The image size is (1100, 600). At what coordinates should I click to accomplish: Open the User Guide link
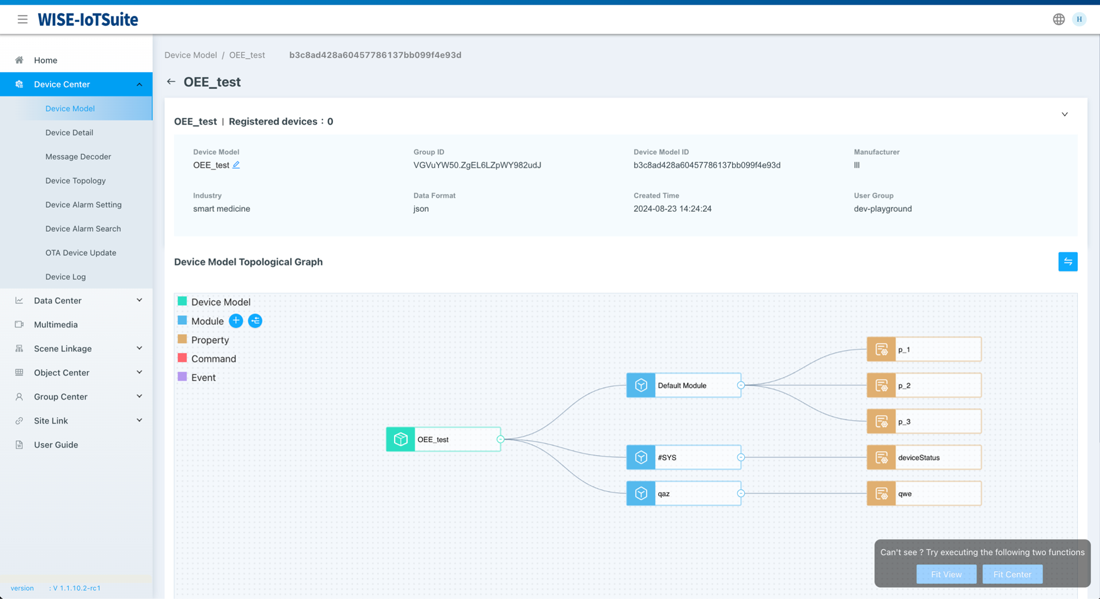coord(56,445)
